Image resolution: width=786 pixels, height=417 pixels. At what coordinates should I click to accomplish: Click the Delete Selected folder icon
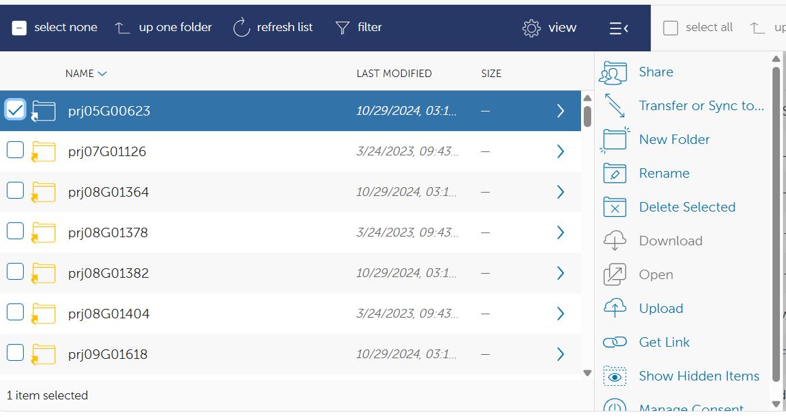tap(615, 207)
